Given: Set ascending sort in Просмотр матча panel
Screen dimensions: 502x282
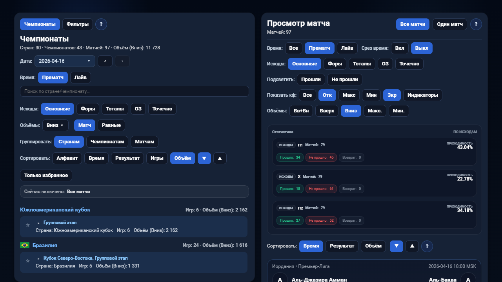Looking at the screenshot, I should coord(412,246).
